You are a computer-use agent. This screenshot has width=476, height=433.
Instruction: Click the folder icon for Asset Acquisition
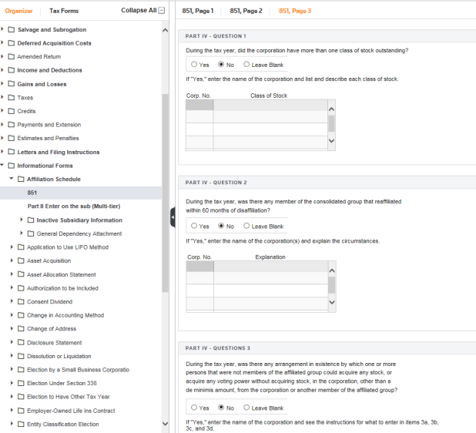[x=21, y=261]
